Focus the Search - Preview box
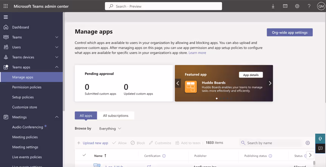The height and width of the screenshot is (167, 326). (163, 6)
